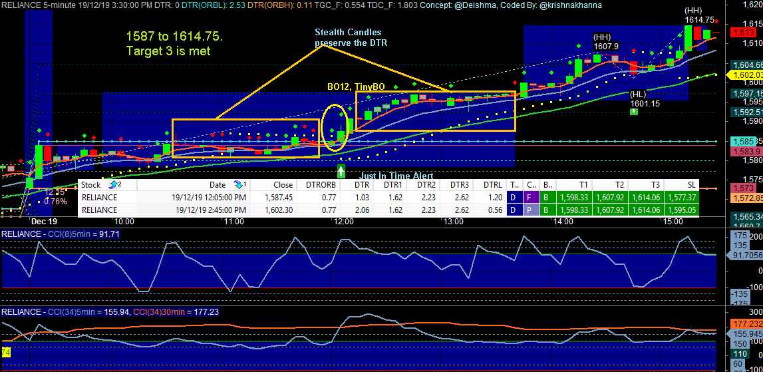Click the Dec 19 date axis label
Screen dimensions: 763x372
(x=44, y=221)
